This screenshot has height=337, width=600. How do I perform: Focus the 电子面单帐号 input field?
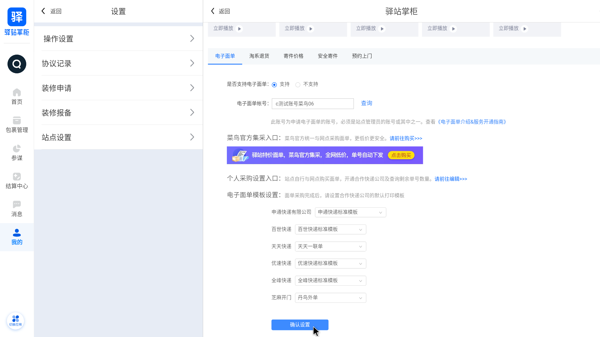pos(312,104)
